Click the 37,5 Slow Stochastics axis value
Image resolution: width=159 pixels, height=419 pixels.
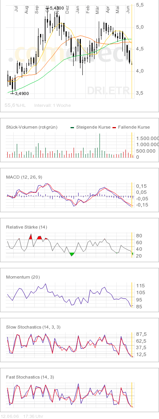141,348
